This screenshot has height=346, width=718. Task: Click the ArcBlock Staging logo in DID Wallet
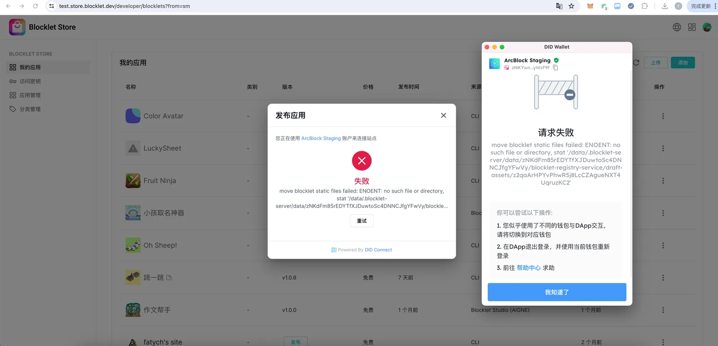pos(495,64)
